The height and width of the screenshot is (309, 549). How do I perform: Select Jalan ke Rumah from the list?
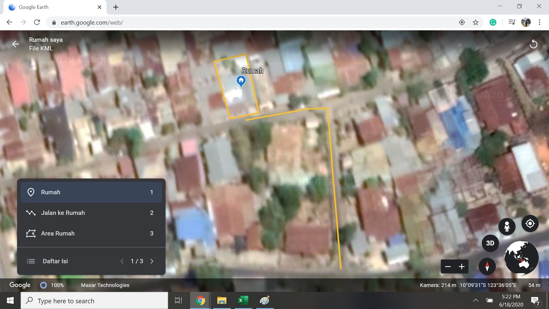pyautogui.click(x=63, y=213)
